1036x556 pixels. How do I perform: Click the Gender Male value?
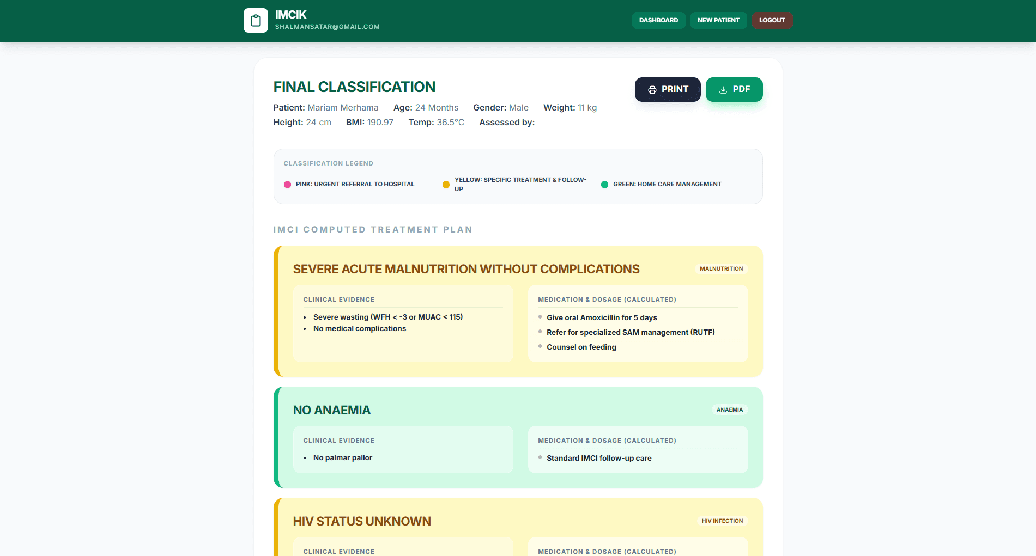519,108
